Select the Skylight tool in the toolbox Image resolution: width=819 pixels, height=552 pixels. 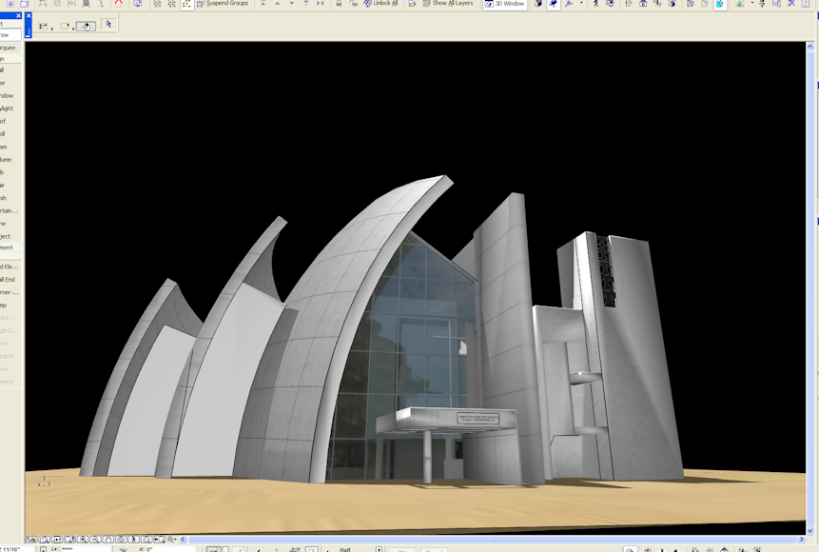click(x=8, y=108)
